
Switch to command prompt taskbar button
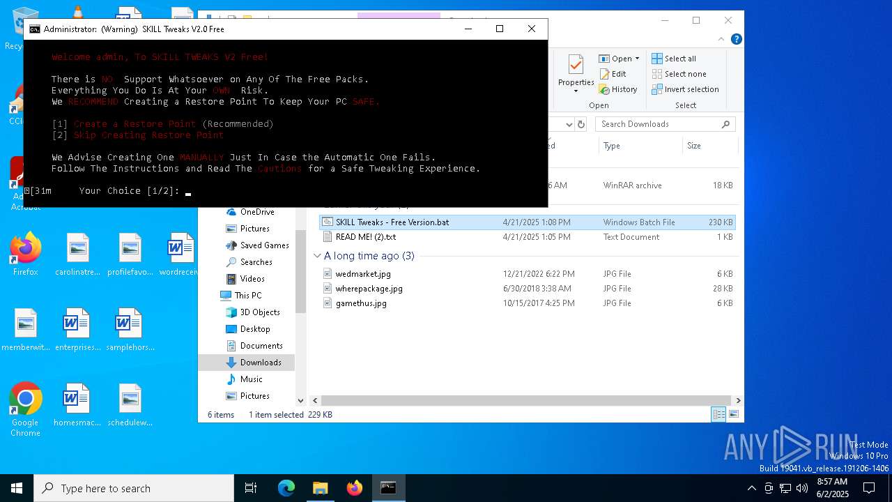[388, 488]
